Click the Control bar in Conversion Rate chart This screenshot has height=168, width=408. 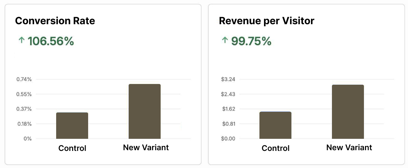tap(72, 126)
